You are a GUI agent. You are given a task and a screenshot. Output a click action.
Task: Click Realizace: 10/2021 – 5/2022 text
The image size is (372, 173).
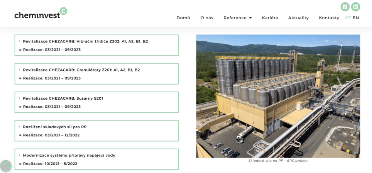click(x=50, y=164)
